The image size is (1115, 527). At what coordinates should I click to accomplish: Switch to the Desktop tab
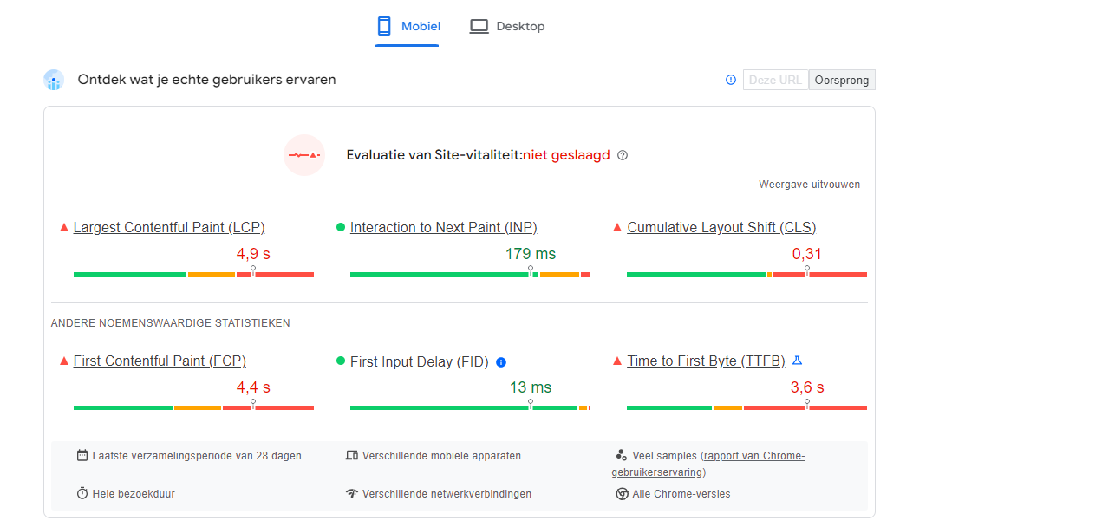pyautogui.click(x=508, y=26)
